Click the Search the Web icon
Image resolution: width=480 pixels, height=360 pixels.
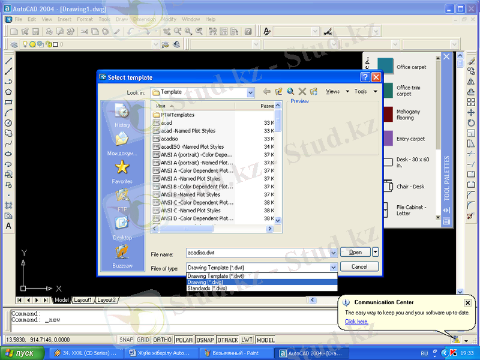[290, 92]
